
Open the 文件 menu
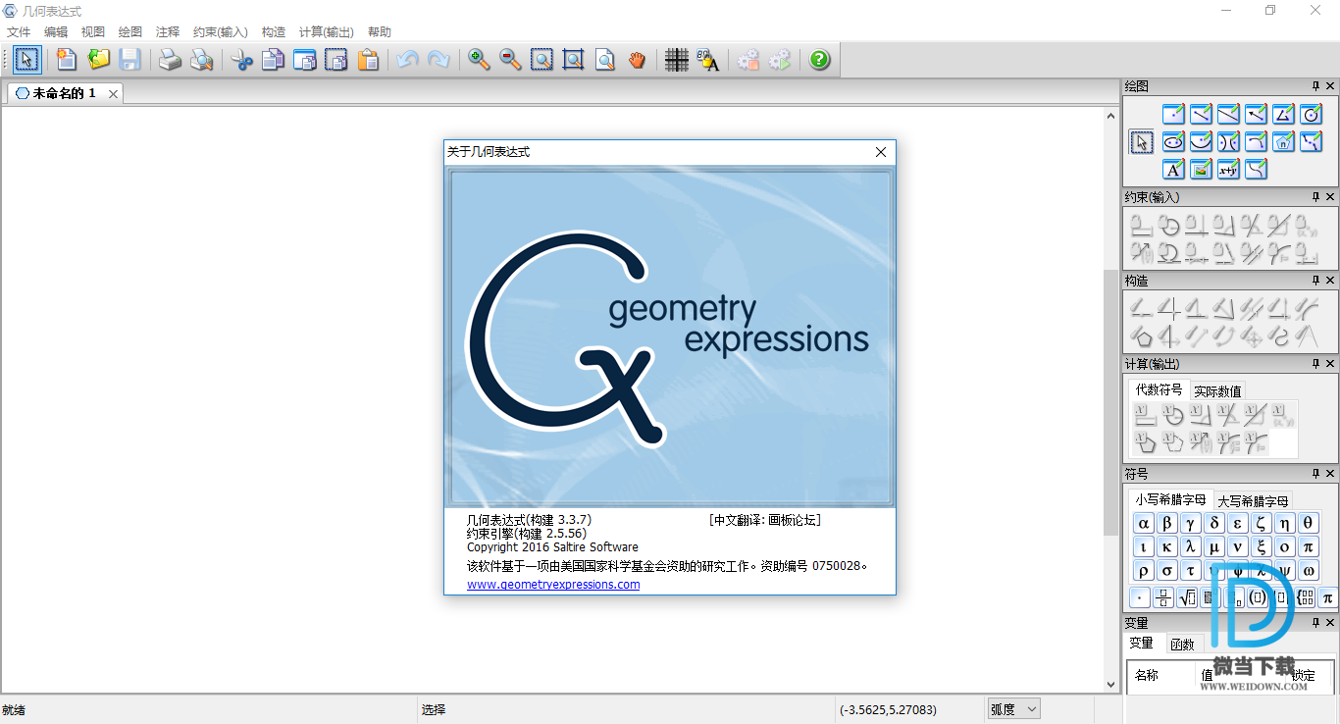coord(19,32)
